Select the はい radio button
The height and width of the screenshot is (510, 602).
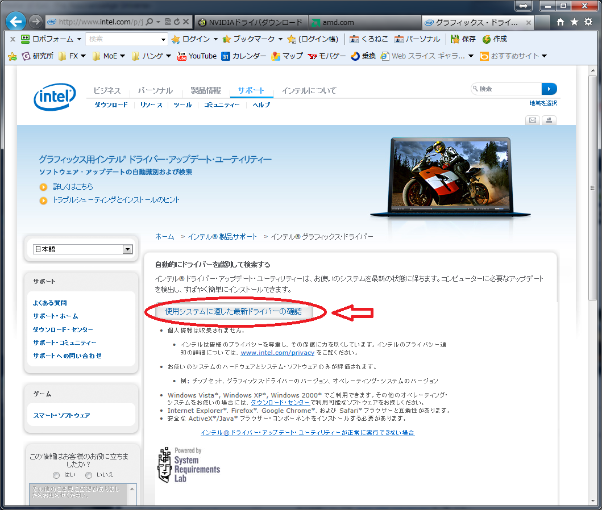click(x=56, y=475)
